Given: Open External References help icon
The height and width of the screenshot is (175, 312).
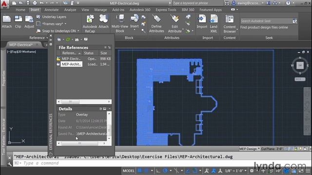Looking at the screenshot, I should pyautogui.click(x=86, y=39).
